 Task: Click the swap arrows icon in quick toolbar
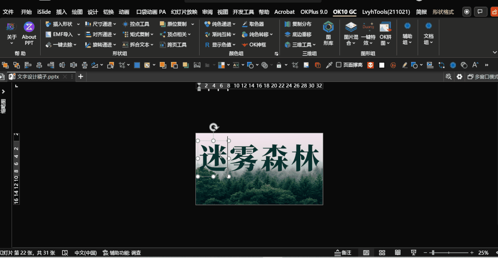[x=442, y=65]
